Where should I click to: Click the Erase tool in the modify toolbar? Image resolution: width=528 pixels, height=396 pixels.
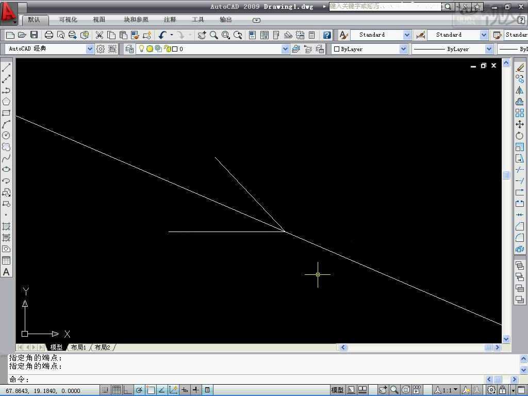(520, 68)
